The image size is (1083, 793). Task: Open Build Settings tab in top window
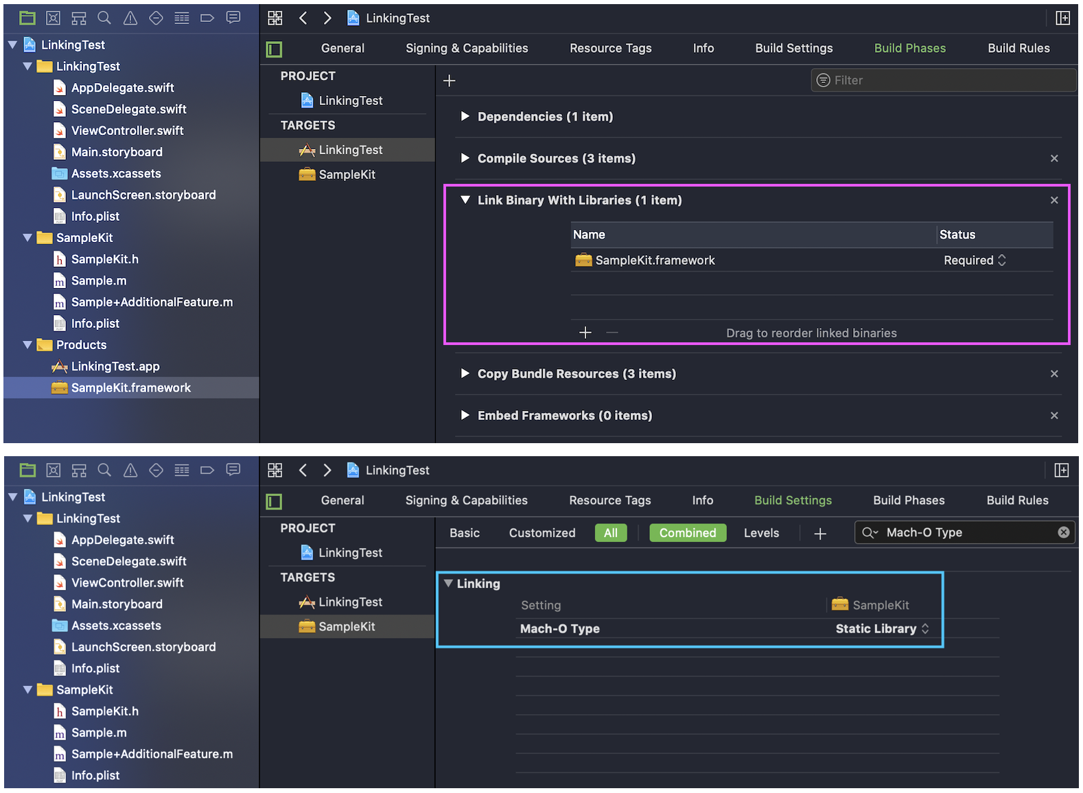[794, 49]
